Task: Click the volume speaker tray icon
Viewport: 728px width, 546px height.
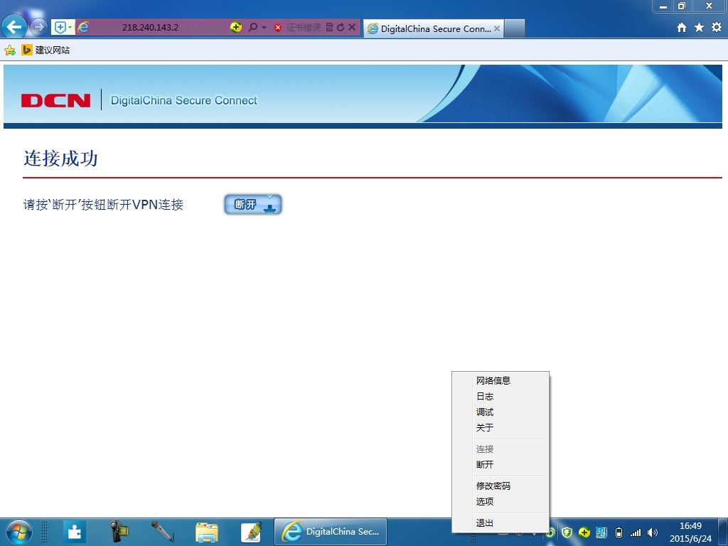Action: point(653,532)
